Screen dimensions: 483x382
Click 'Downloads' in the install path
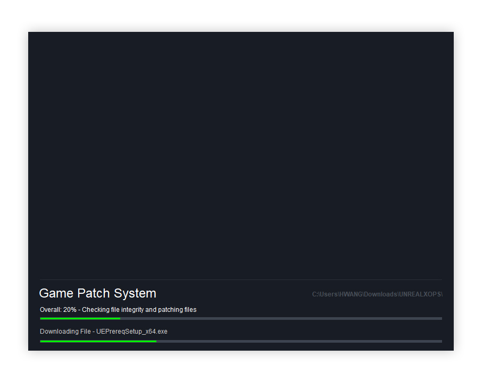pos(380,294)
